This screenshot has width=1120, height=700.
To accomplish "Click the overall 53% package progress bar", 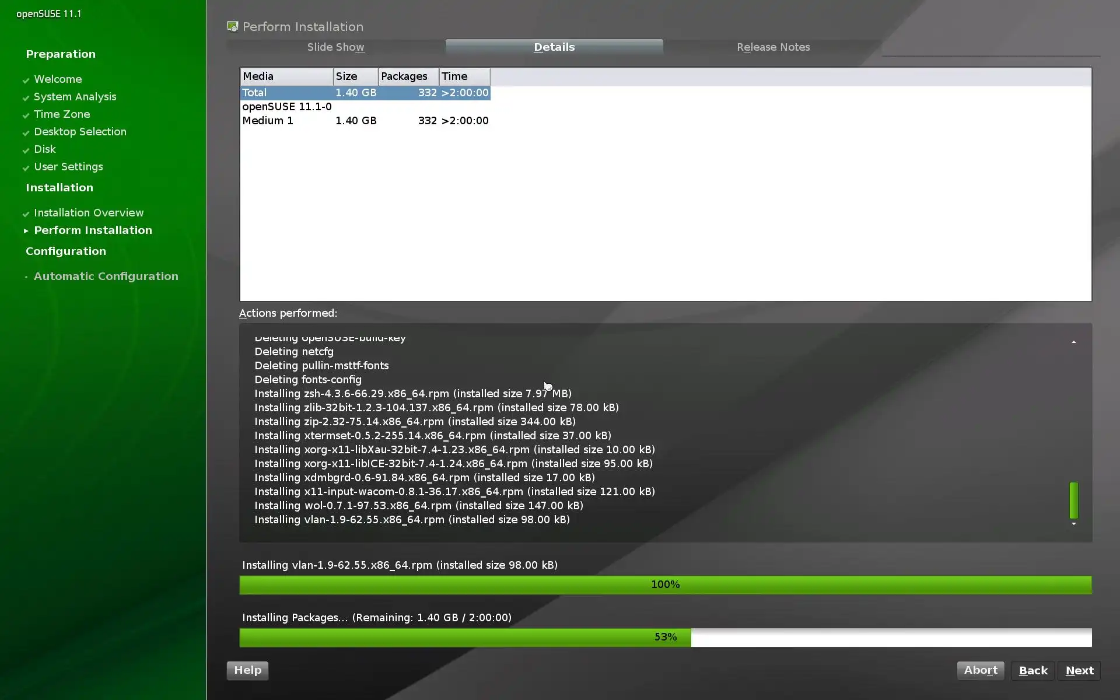I will [x=665, y=637].
